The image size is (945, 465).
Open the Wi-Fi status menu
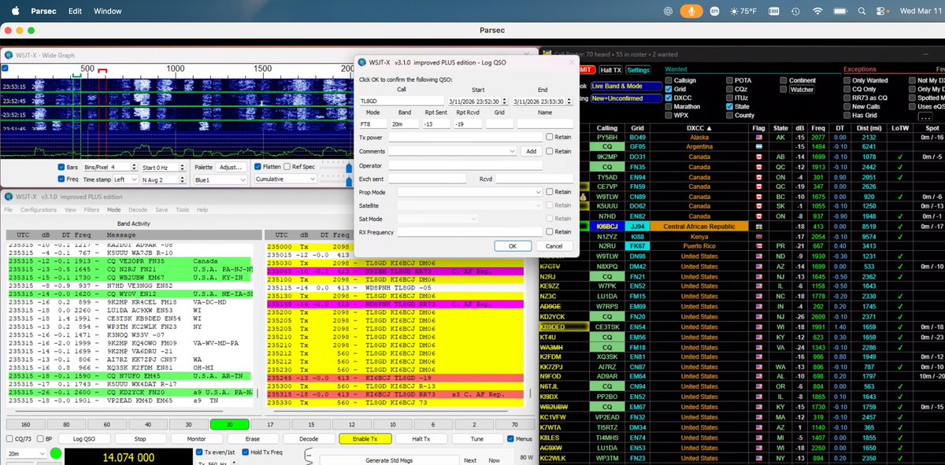[817, 12]
